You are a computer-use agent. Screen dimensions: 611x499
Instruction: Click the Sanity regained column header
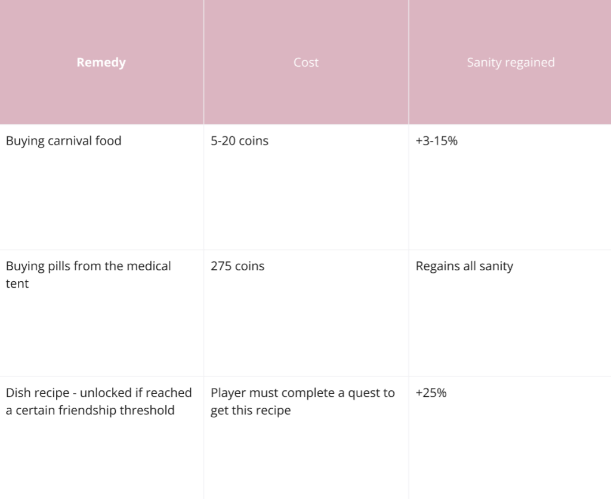[x=511, y=62]
